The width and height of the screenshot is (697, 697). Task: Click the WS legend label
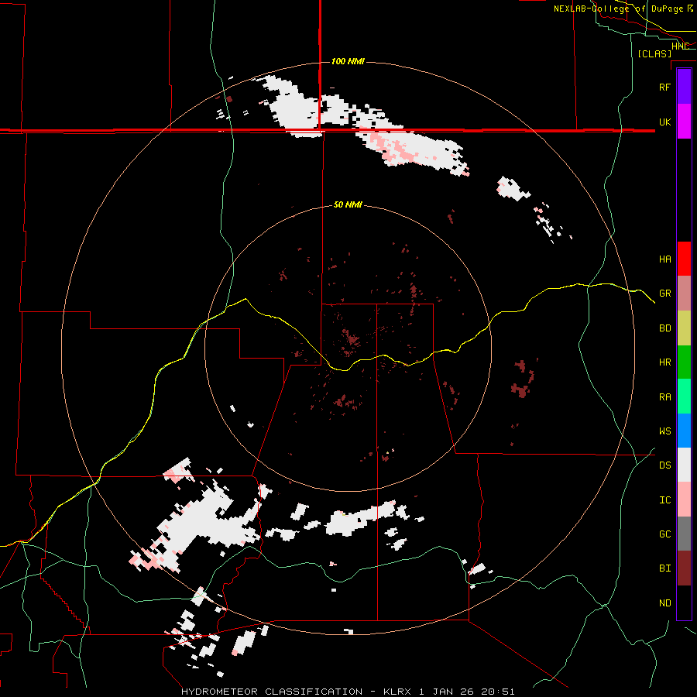click(665, 431)
